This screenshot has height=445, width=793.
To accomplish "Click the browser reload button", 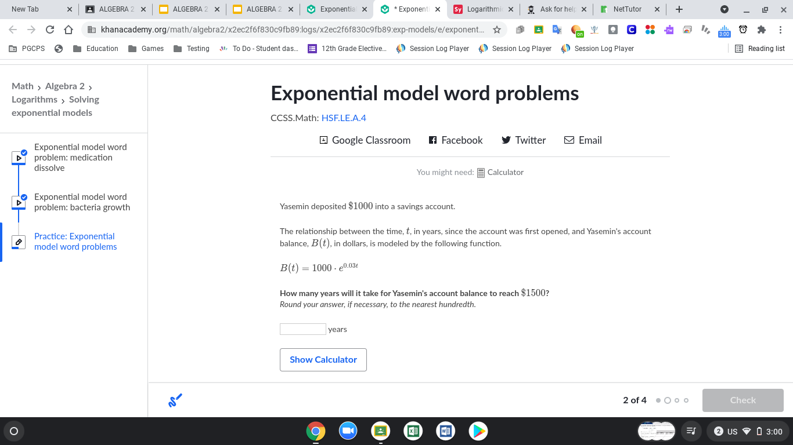I will [x=50, y=30].
